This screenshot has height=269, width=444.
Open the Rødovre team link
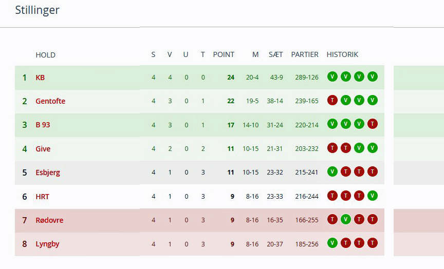click(49, 220)
